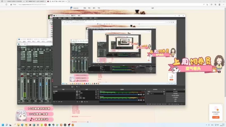Click Start Recording in OBS Controls

pyautogui.click(x=175, y=94)
